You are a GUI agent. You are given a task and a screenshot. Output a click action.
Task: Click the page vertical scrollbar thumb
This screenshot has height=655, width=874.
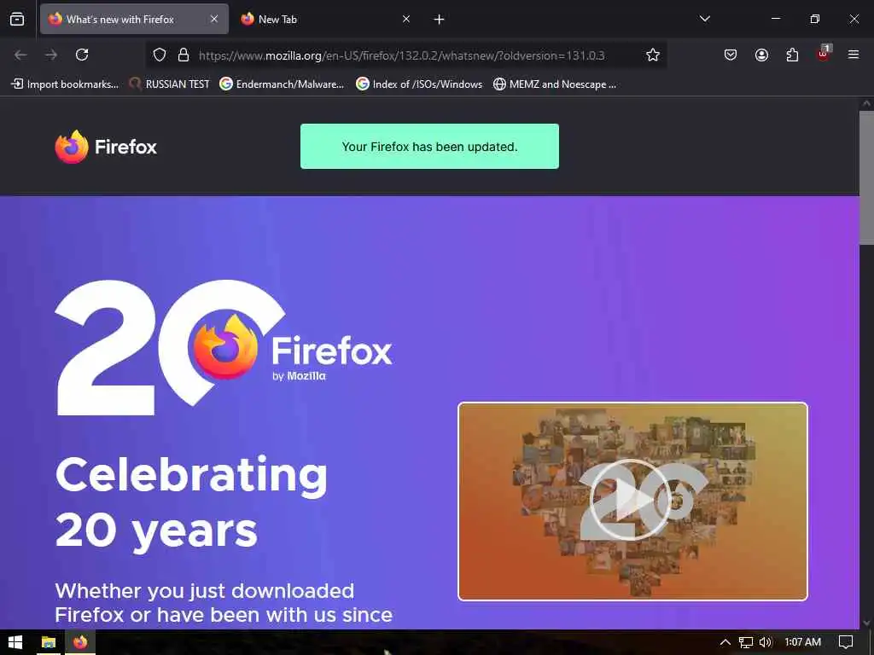click(867, 177)
